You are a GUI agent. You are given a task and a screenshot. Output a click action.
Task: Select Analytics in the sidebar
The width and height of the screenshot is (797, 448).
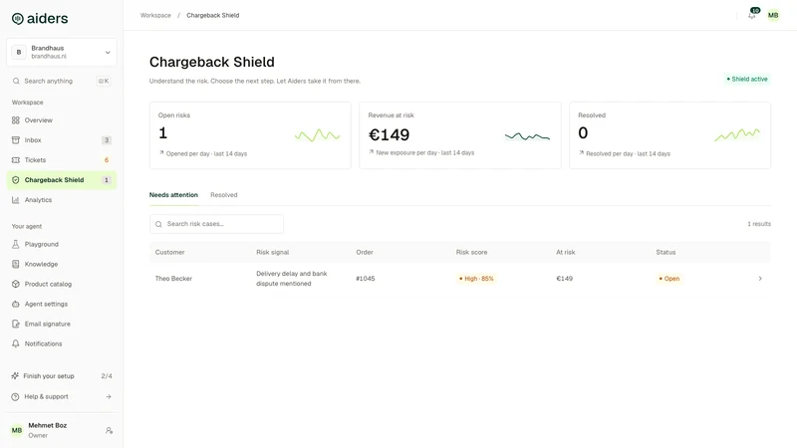coord(62,200)
